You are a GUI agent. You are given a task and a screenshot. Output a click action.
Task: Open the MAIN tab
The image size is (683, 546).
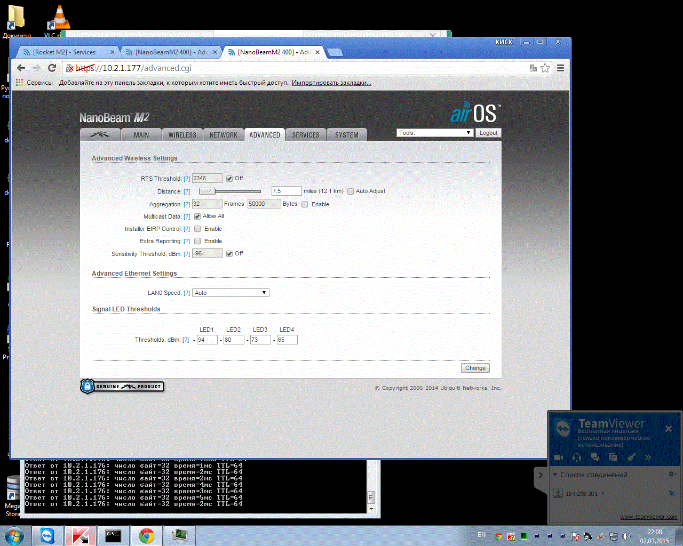(141, 135)
